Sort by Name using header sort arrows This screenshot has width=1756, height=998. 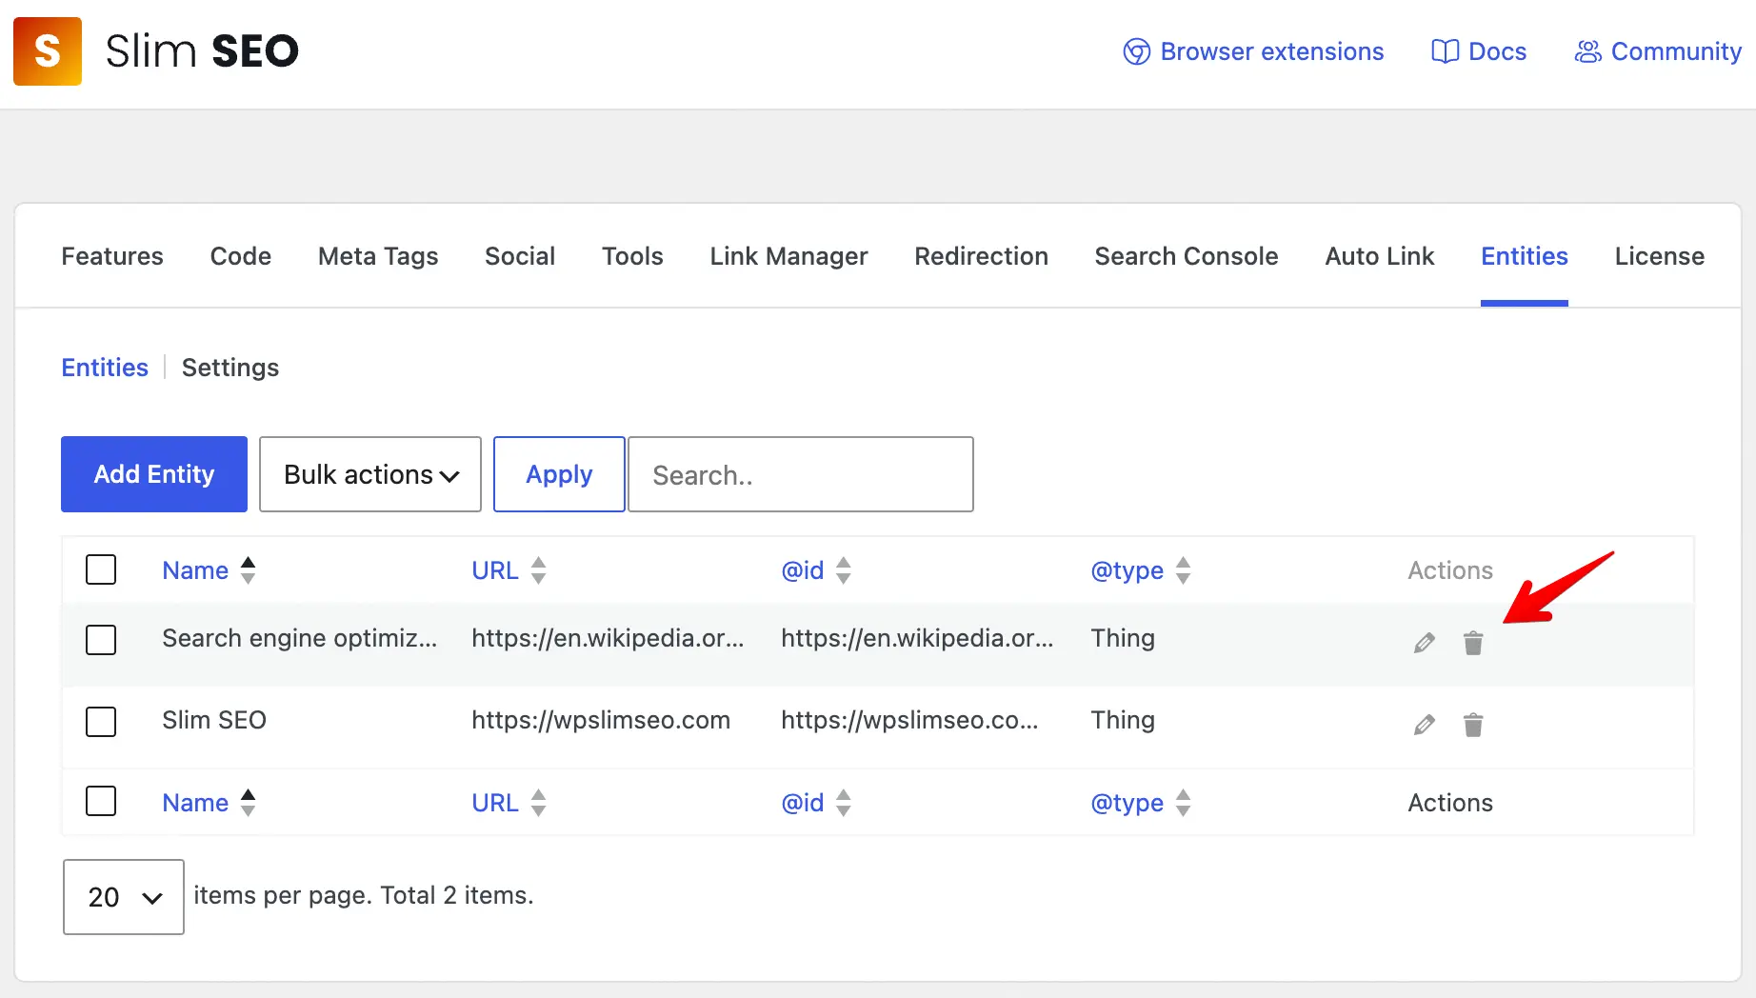pyautogui.click(x=249, y=570)
